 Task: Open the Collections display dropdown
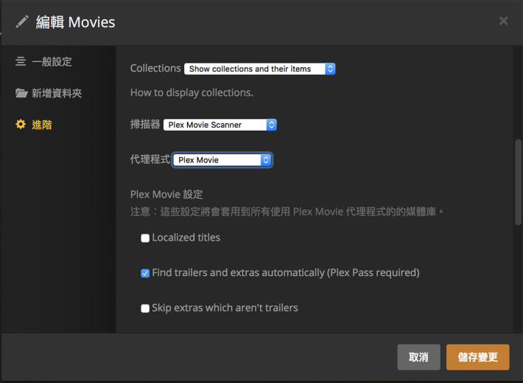(259, 69)
